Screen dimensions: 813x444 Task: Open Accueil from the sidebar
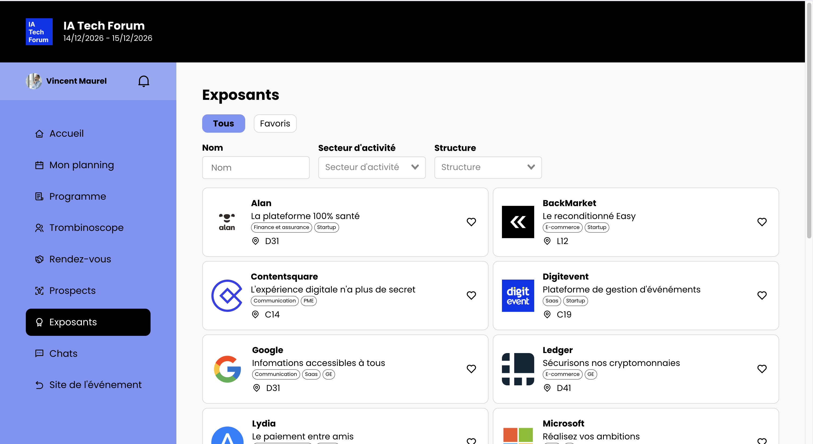click(66, 133)
